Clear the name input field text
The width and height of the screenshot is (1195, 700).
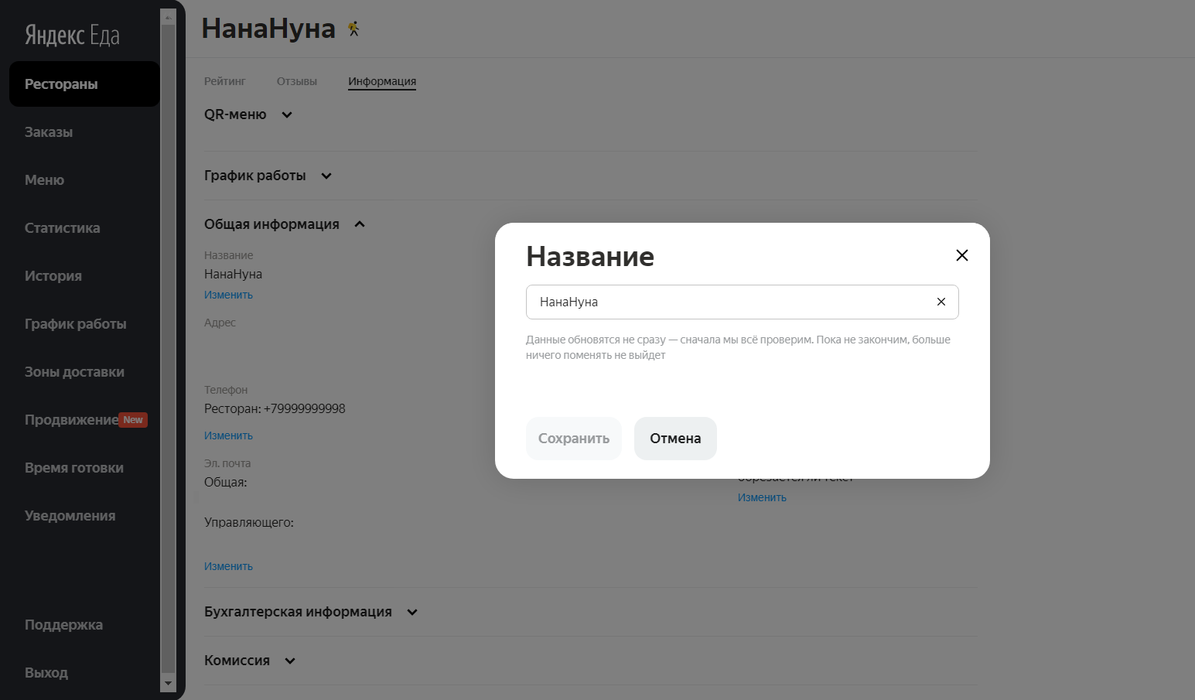[941, 302]
